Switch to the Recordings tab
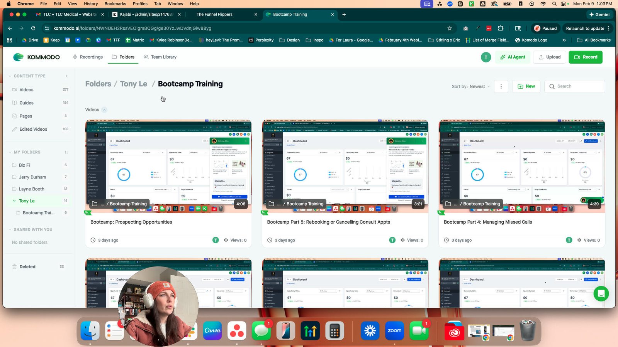The height and width of the screenshot is (347, 618). click(88, 57)
